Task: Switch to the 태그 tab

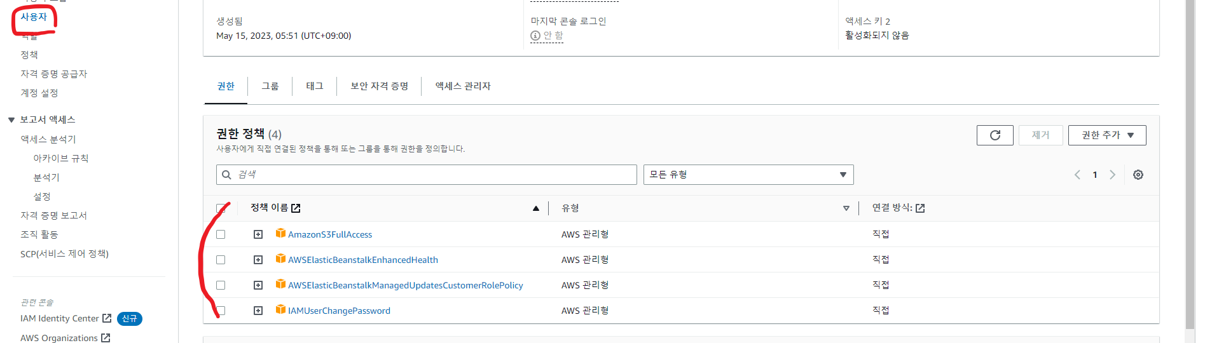Action: (x=315, y=86)
